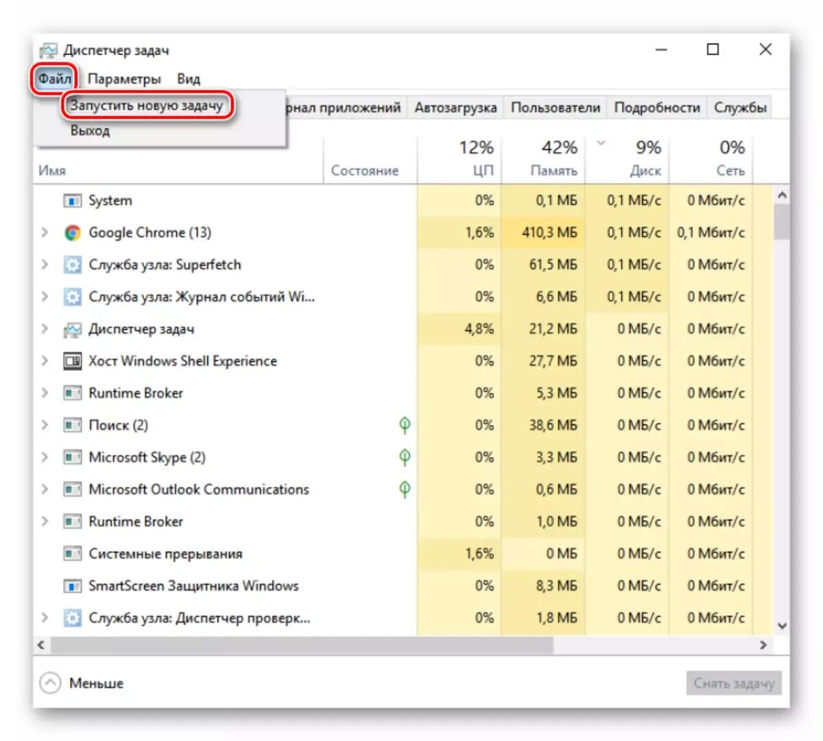Expand the Поиск (2) group
This screenshot has width=823, height=741.
point(45,425)
